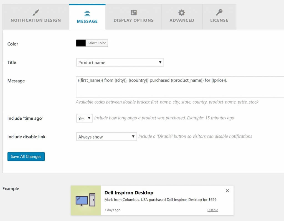This screenshot has height=221, width=284.
Task: Dismiss the example notification with its X icon
Action: point(227,191)
